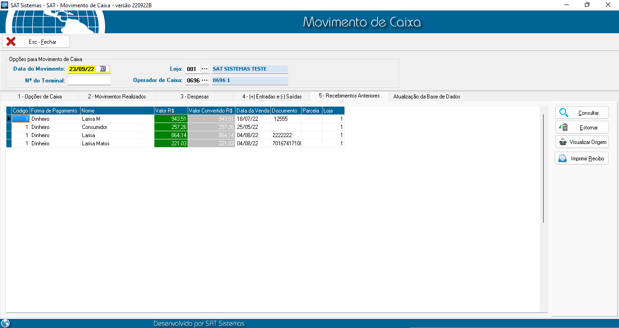Click the red X close icon

[x=11, y=41]
